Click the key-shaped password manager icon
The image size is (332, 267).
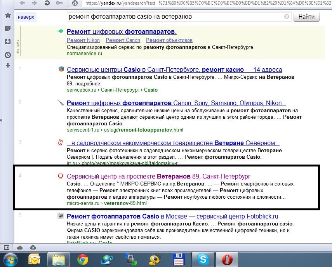click(x=59, y=3)
